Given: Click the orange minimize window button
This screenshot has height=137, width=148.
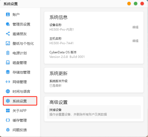Looking at the screenshot, I should tap(129, 4).
